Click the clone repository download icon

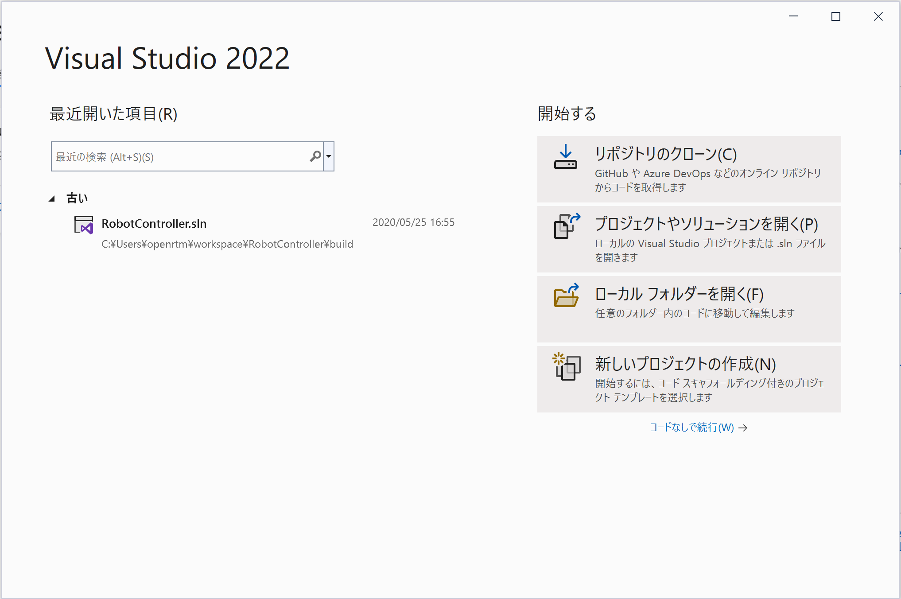566,156
